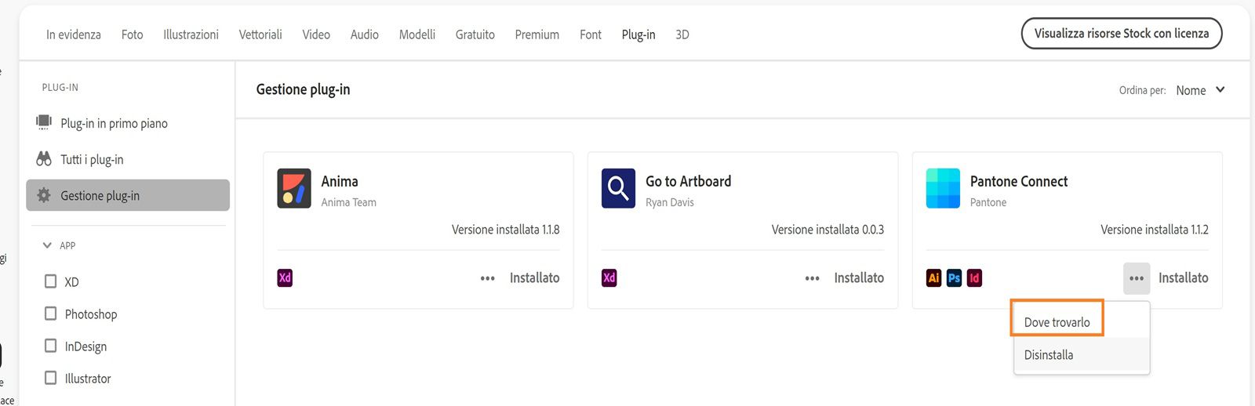The image size is (1255, 406).
Task: Switch to the Illustrazioni tab
Action: click(191, 34)
